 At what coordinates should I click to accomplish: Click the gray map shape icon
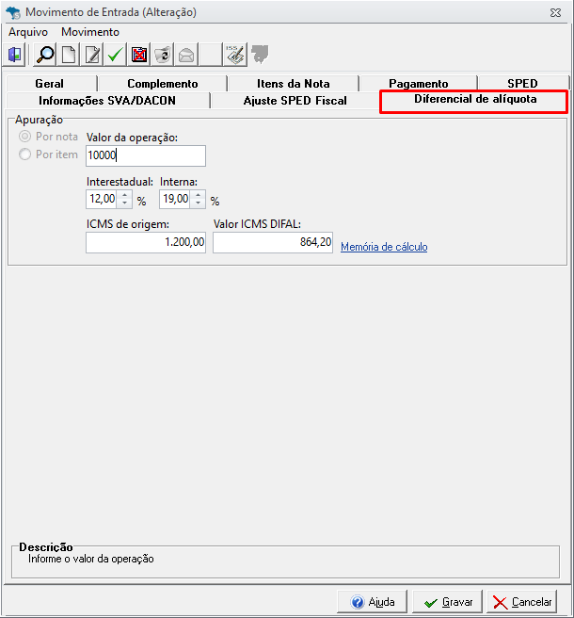click(x=260, y=54)
